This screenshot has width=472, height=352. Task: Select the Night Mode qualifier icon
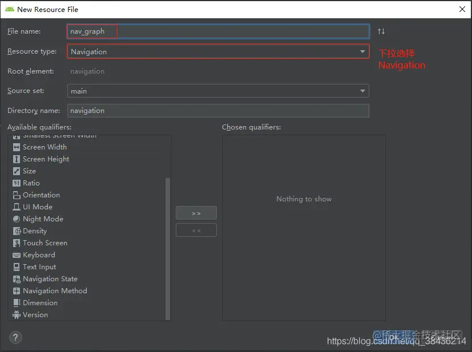tap(16, 219)
